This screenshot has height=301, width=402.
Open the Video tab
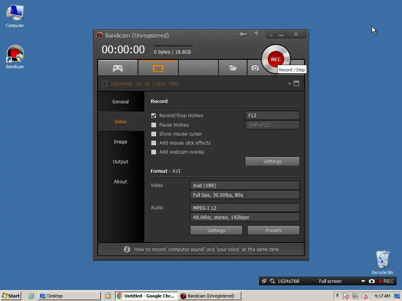pos(121,121)
